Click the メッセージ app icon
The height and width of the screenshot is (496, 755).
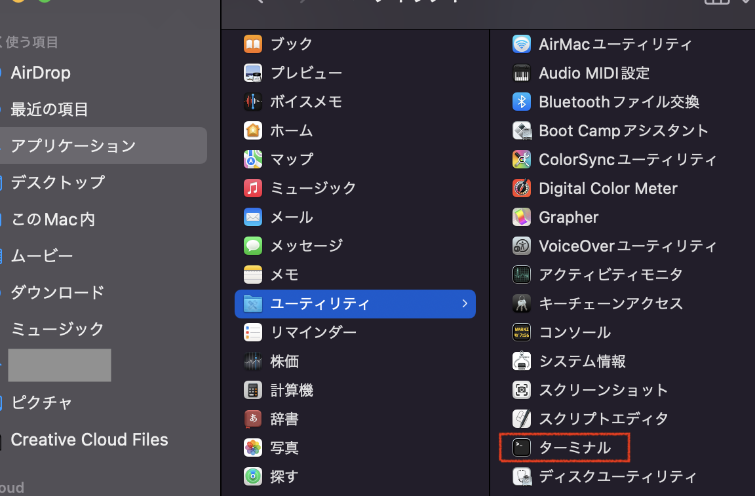[x=253, y=246]
